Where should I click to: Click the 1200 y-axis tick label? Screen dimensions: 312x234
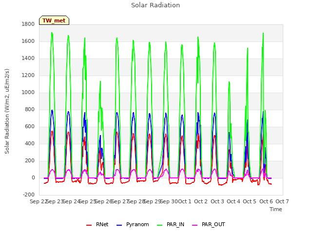(x=28, y=76)
